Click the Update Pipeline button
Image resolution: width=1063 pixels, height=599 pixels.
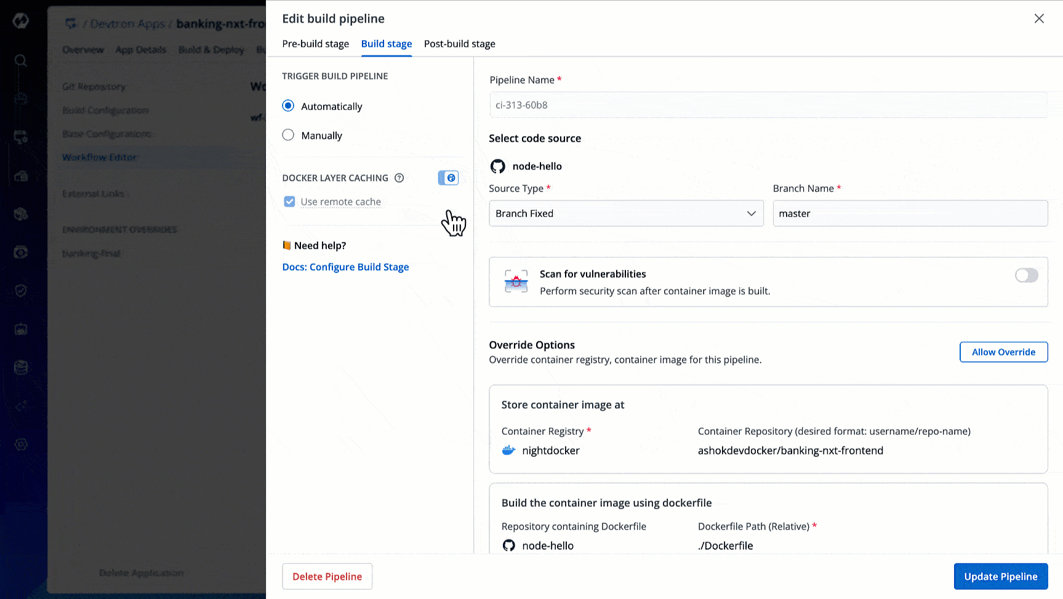1000,576
